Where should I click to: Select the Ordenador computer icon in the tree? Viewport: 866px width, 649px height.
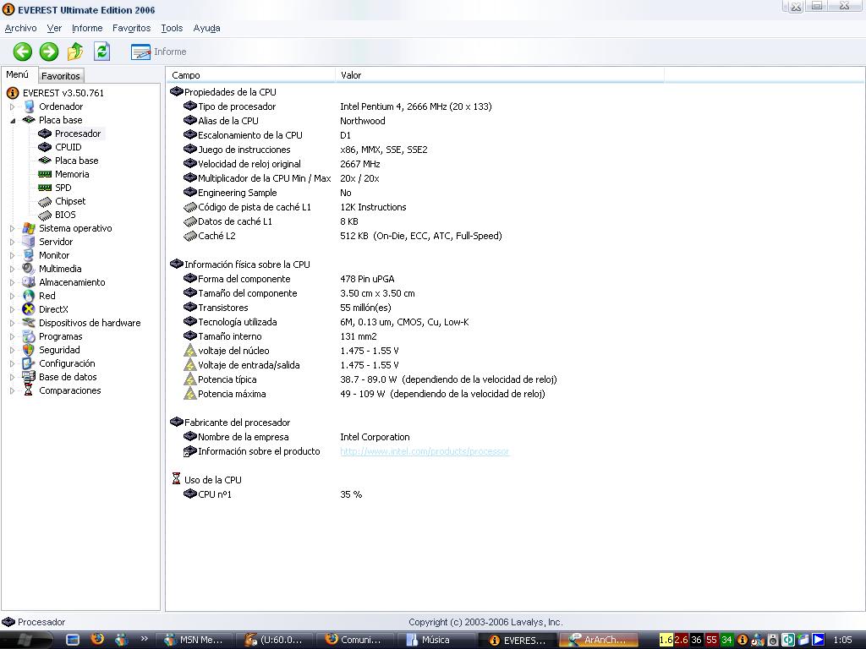(x=30, y=106)
